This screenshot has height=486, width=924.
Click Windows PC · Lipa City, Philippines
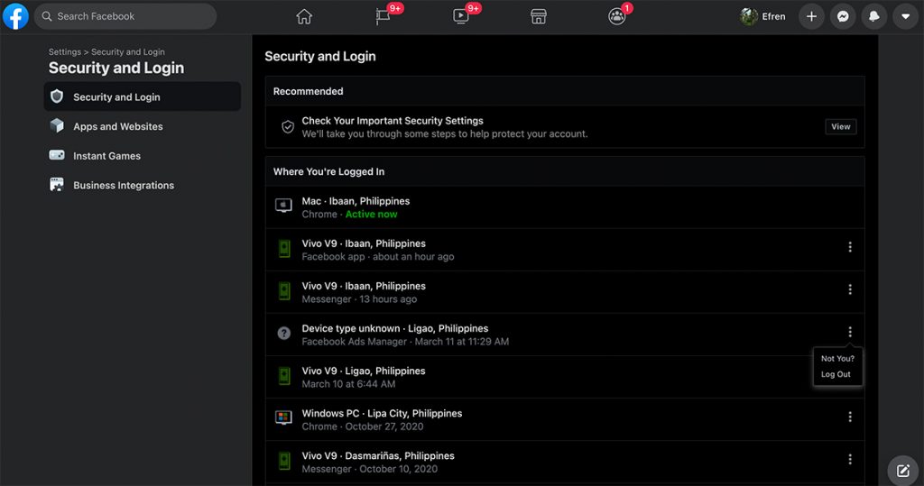[x=382, y=414]
